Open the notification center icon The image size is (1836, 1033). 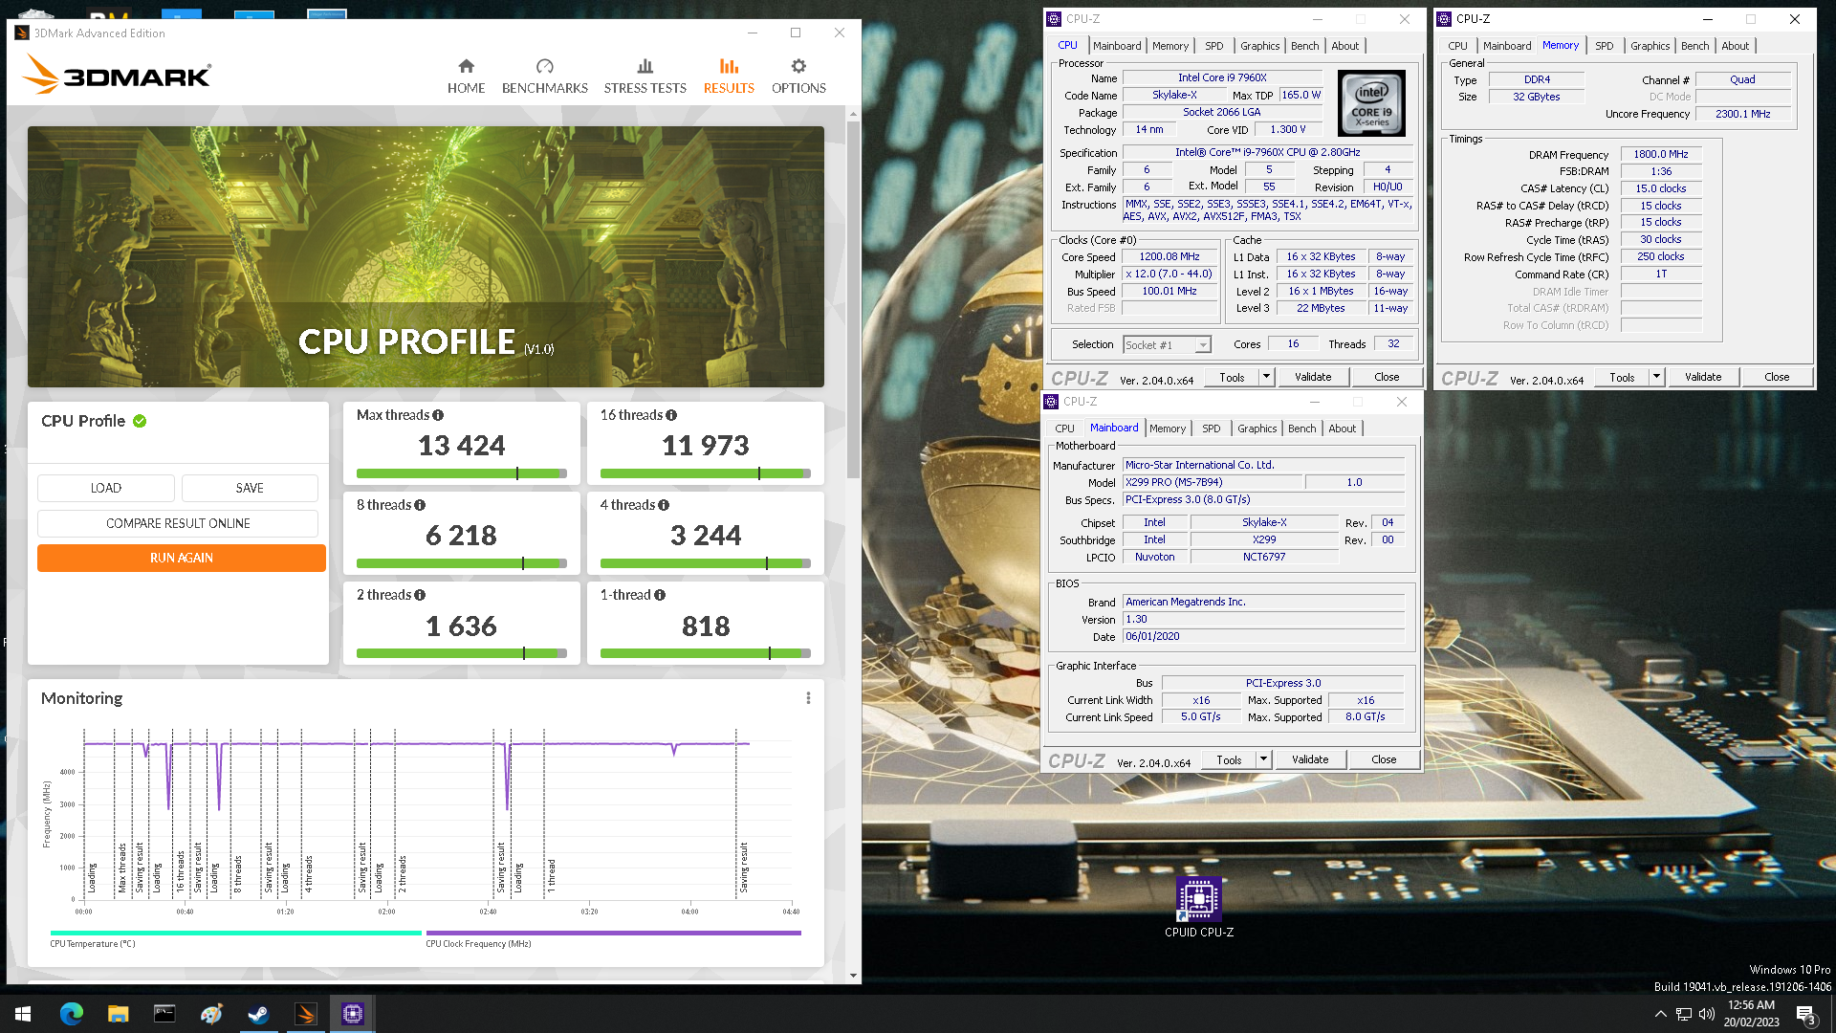tap(1806, 1015)
